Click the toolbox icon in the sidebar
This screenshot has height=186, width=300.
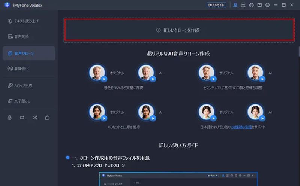point(47,118)
